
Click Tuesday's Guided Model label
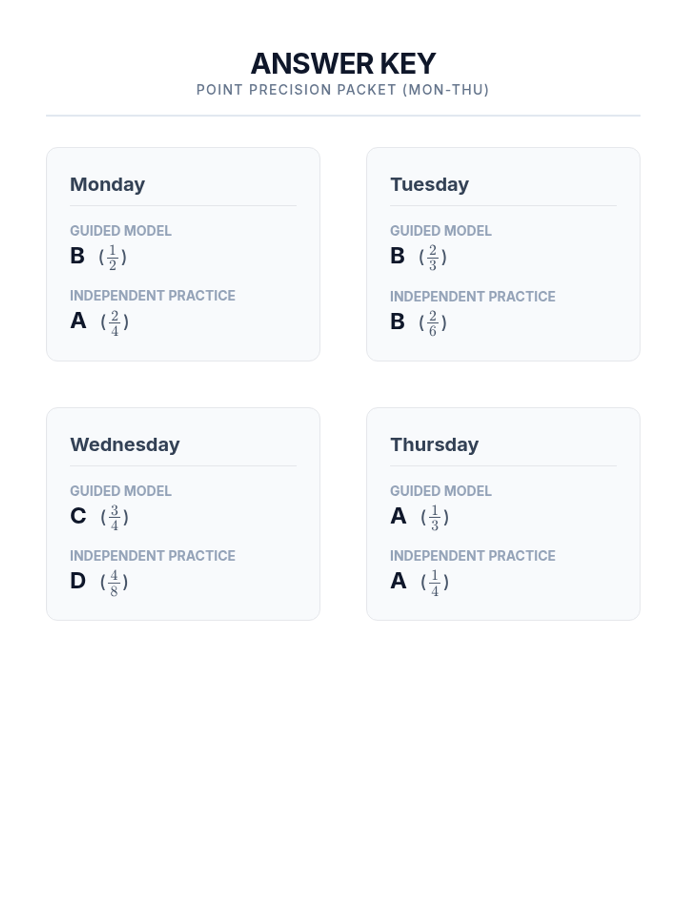pos(441,230)
